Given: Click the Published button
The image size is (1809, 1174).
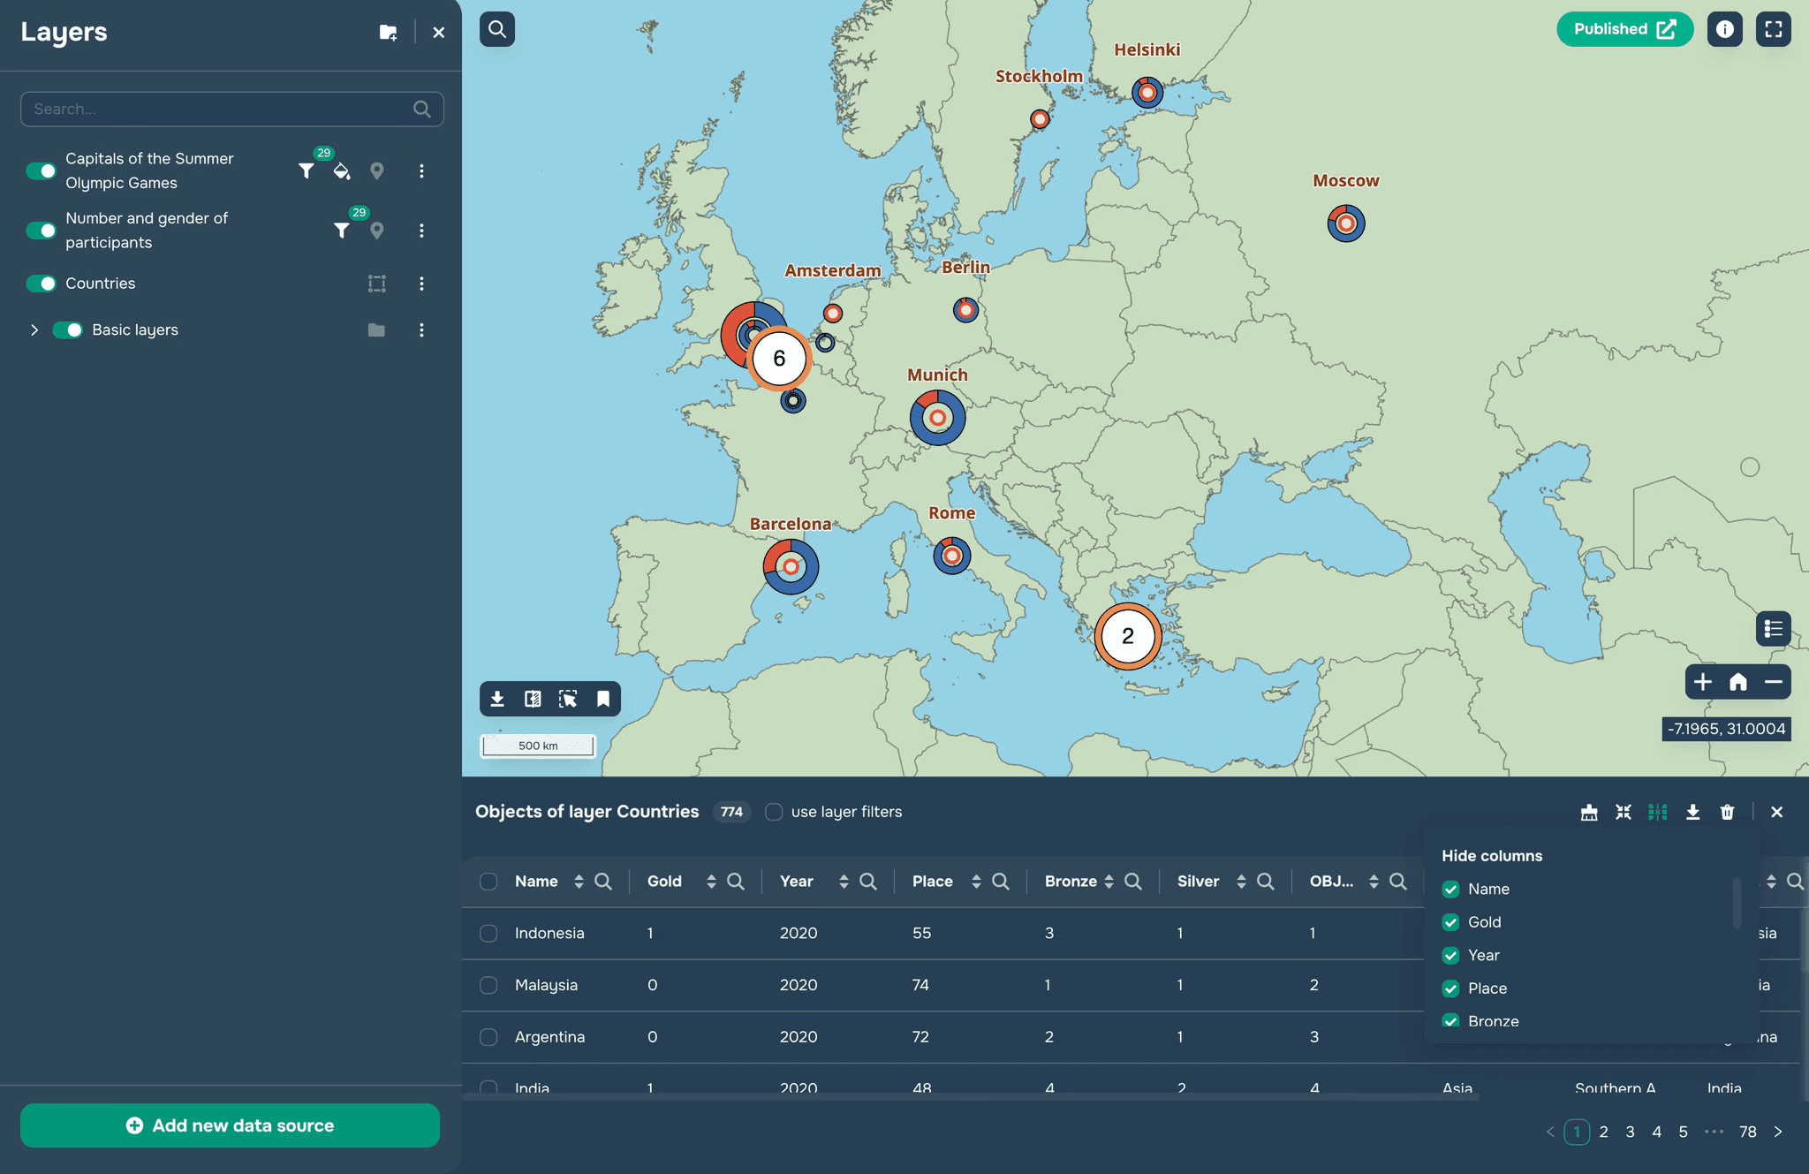Looking at the screenshot, I should point(1624,29).
